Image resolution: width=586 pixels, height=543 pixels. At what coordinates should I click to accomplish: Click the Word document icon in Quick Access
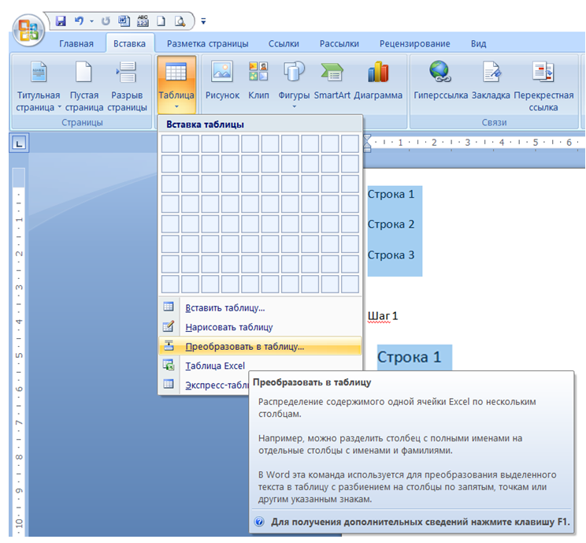[x=124, y=21]
